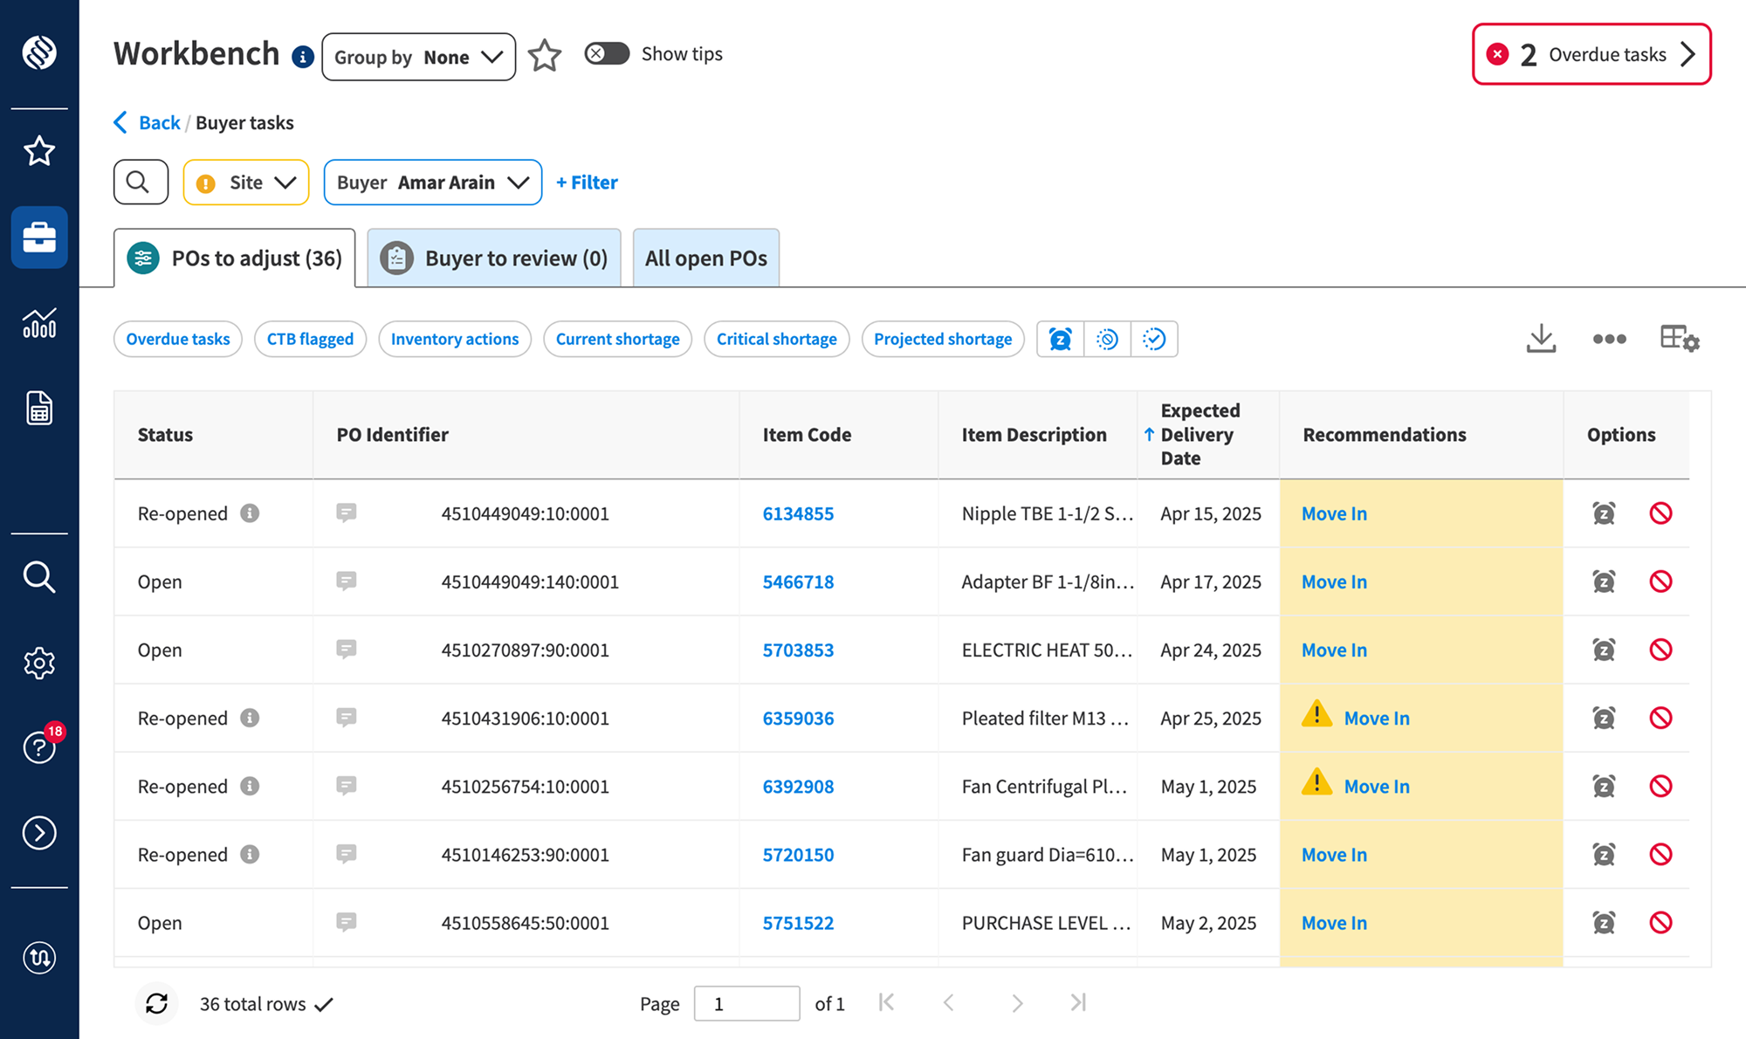Open favorites star in left sidebar
This screenshot has height=1039, width=1746.
click(39, 151)
